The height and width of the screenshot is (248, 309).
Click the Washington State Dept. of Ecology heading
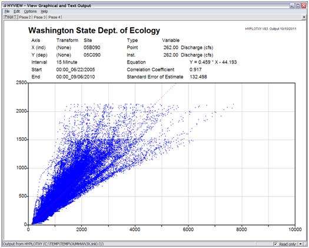[94, 31]
